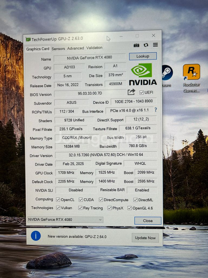The width and height of the screenshot is (208, 278).
Task: Click the Subvendor value ASUS
Action: click(72, 103)
